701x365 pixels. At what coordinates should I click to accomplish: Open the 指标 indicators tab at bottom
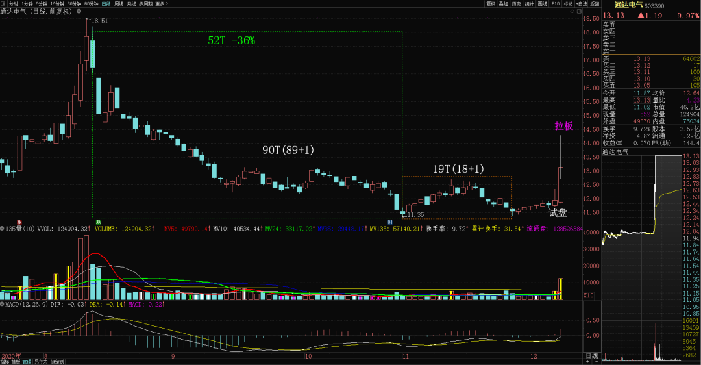(5, 362)
